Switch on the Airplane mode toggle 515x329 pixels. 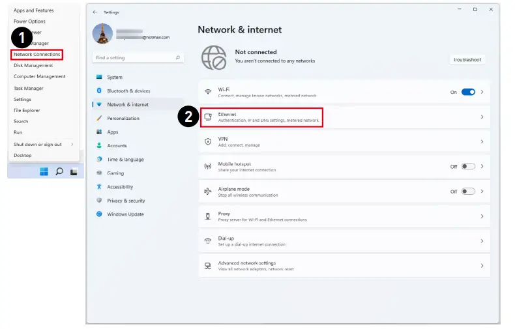468,192
